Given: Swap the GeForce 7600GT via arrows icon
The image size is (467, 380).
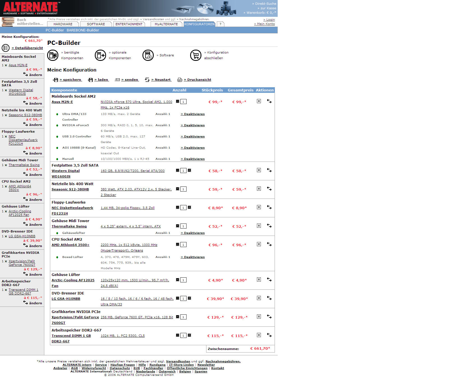Looking at the screenshot, I should [x=269, y=317].
